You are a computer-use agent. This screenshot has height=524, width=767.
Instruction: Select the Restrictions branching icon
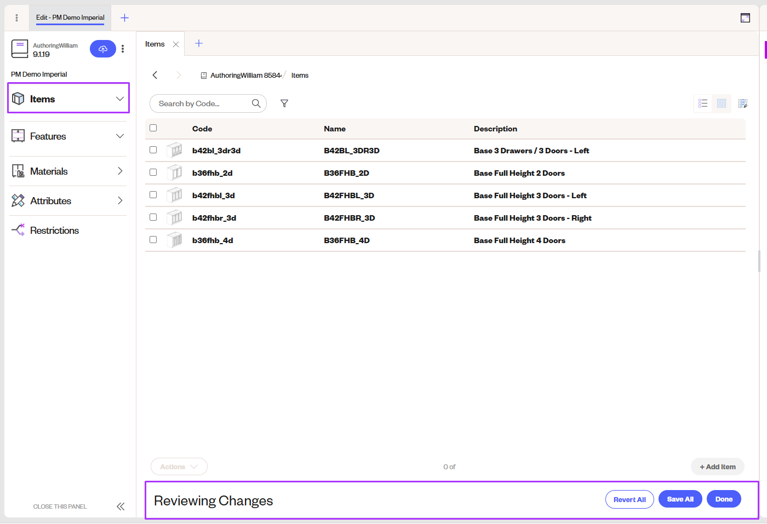click(18, 230)
